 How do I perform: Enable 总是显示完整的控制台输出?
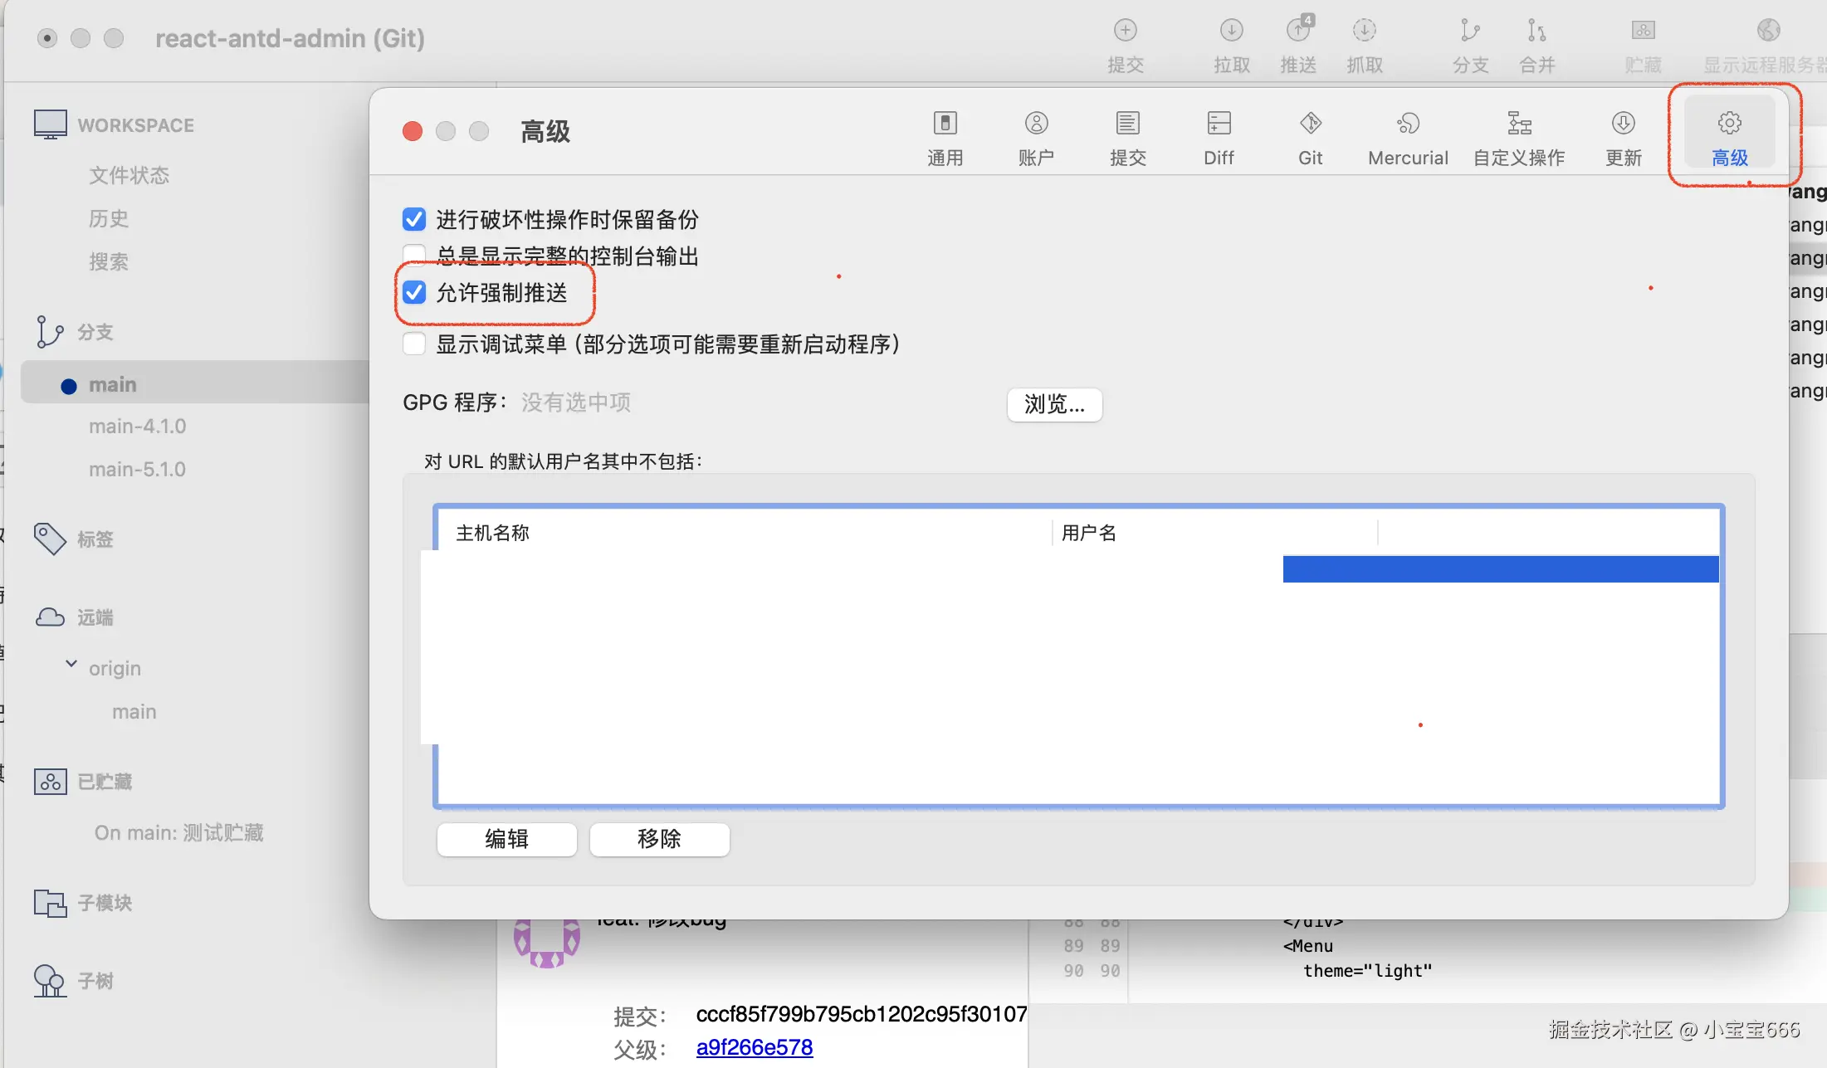[x=413, y=255]
